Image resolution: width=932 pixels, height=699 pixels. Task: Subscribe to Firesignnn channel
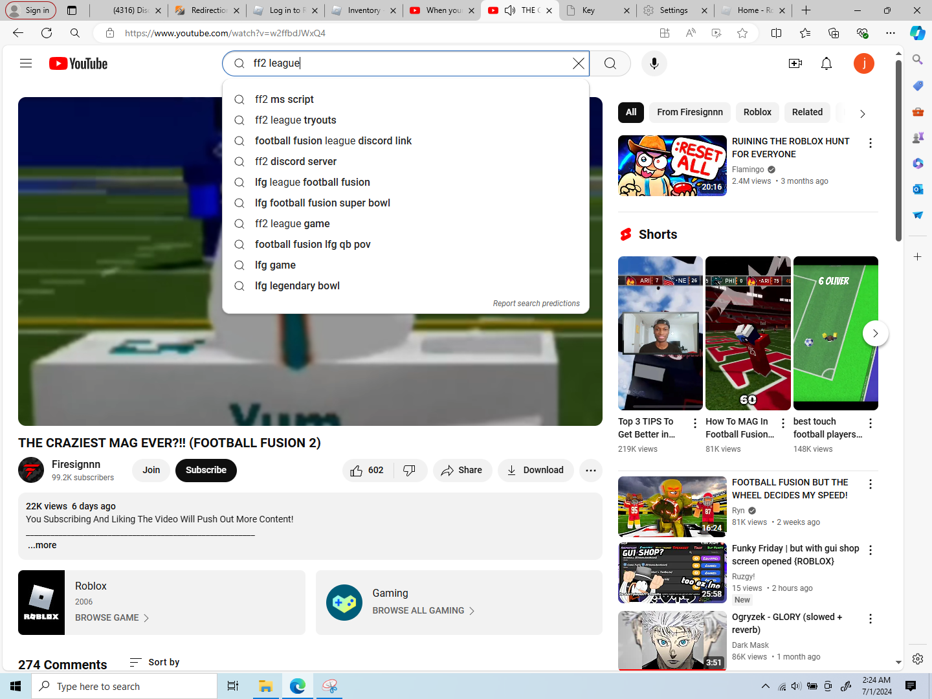pyautogui.click(x=206, y=471)
